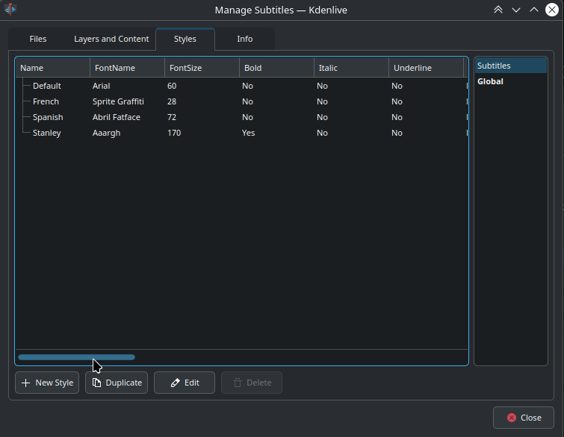Select the Default style row

pos(47,86)
